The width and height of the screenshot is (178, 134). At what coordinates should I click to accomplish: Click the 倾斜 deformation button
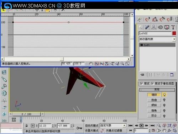(x=154, y=105)
